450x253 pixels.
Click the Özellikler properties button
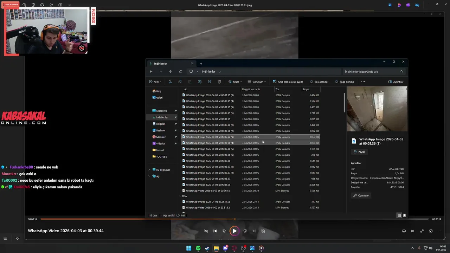[x=361, y=195]
